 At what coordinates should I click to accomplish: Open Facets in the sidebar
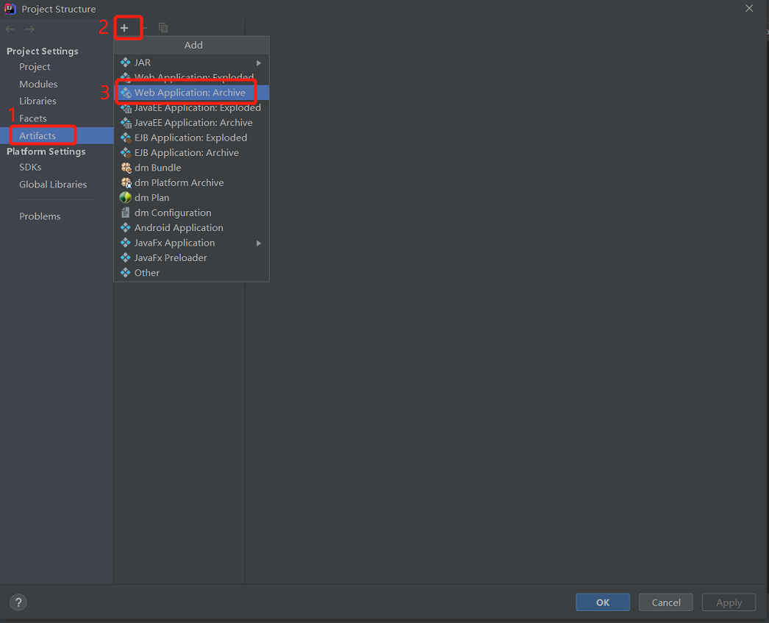click(x=57, y=118)
